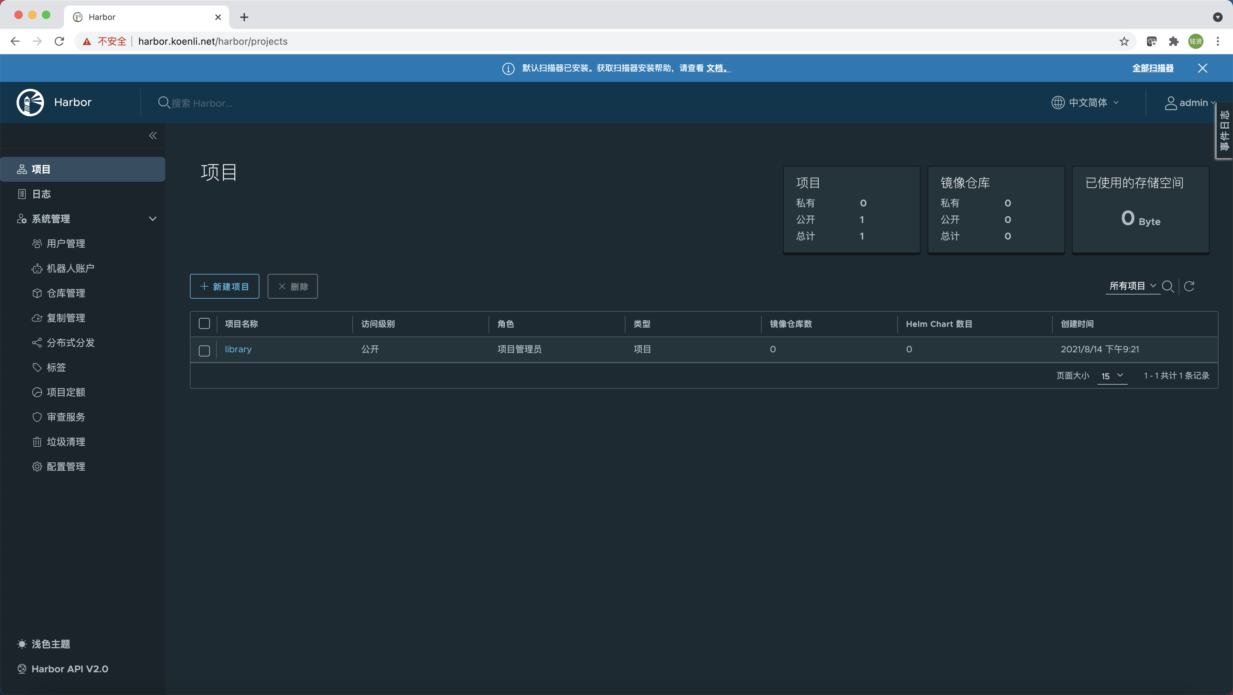Select the checkbox for project library
This screenshot has width=1233, height=695.
click(x=204, y=350)
